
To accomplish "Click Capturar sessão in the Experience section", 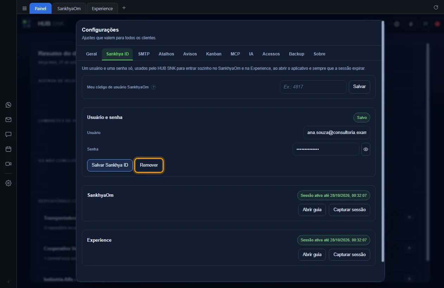I will pos(350,255).
